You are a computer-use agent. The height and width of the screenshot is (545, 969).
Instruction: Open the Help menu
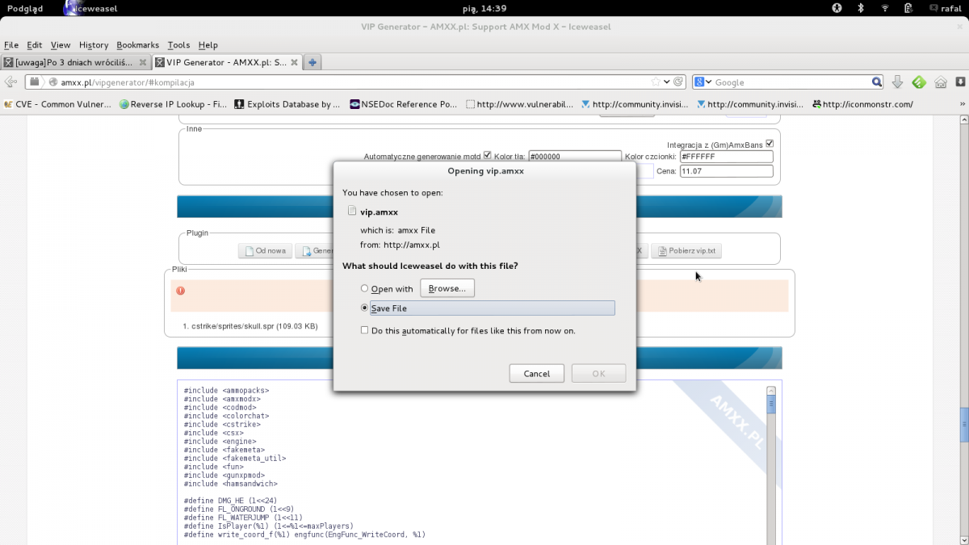click(208, 45)
